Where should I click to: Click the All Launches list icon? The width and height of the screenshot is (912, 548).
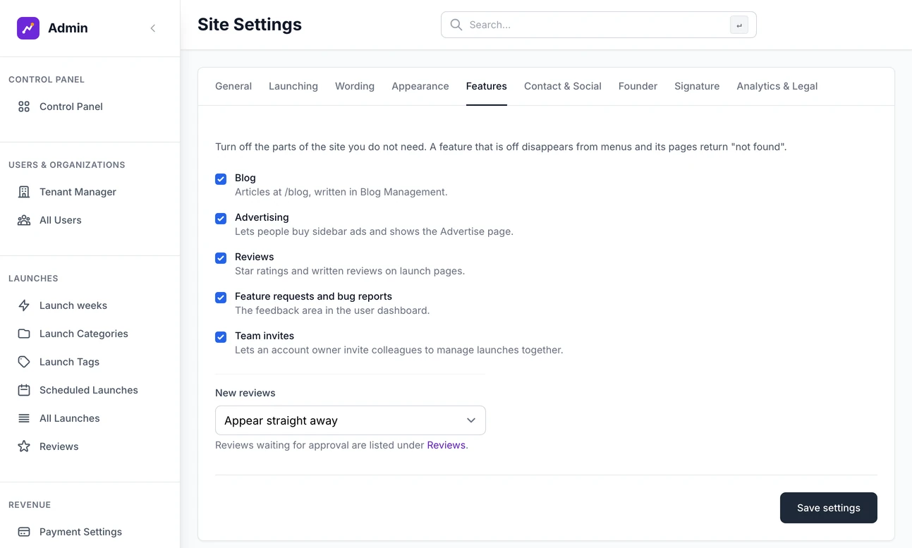pyautogui.click(x=24, y=418)
